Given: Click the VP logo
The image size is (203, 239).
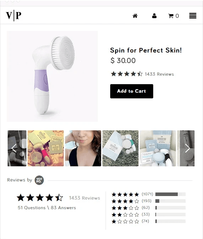Looking at the screenshot, I should pyautogui.click(x=14, y=15).
